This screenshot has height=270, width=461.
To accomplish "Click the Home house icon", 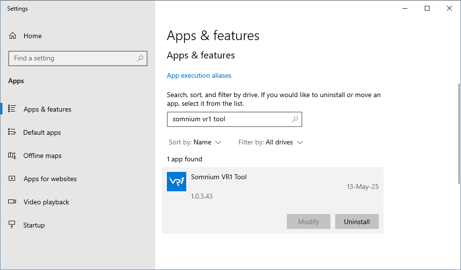I will click(x=13, y=36).
